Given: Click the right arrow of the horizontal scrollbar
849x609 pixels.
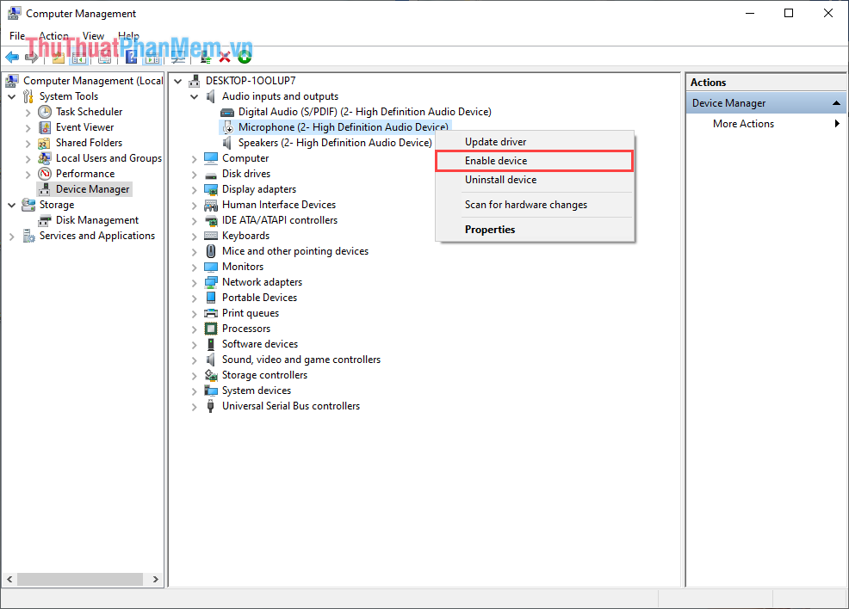Looking at the screenshot, I should (x=155, y=579).
